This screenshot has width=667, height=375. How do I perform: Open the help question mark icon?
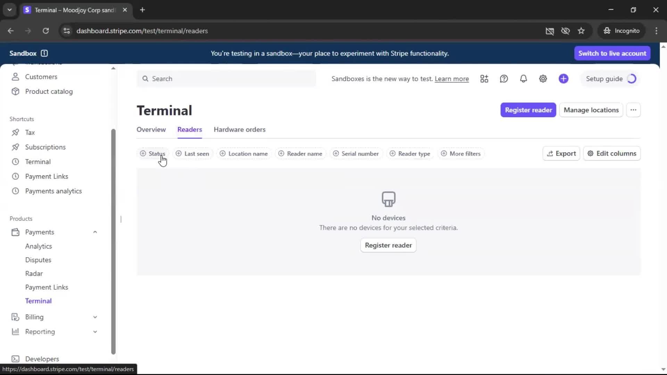coord(504,79)
